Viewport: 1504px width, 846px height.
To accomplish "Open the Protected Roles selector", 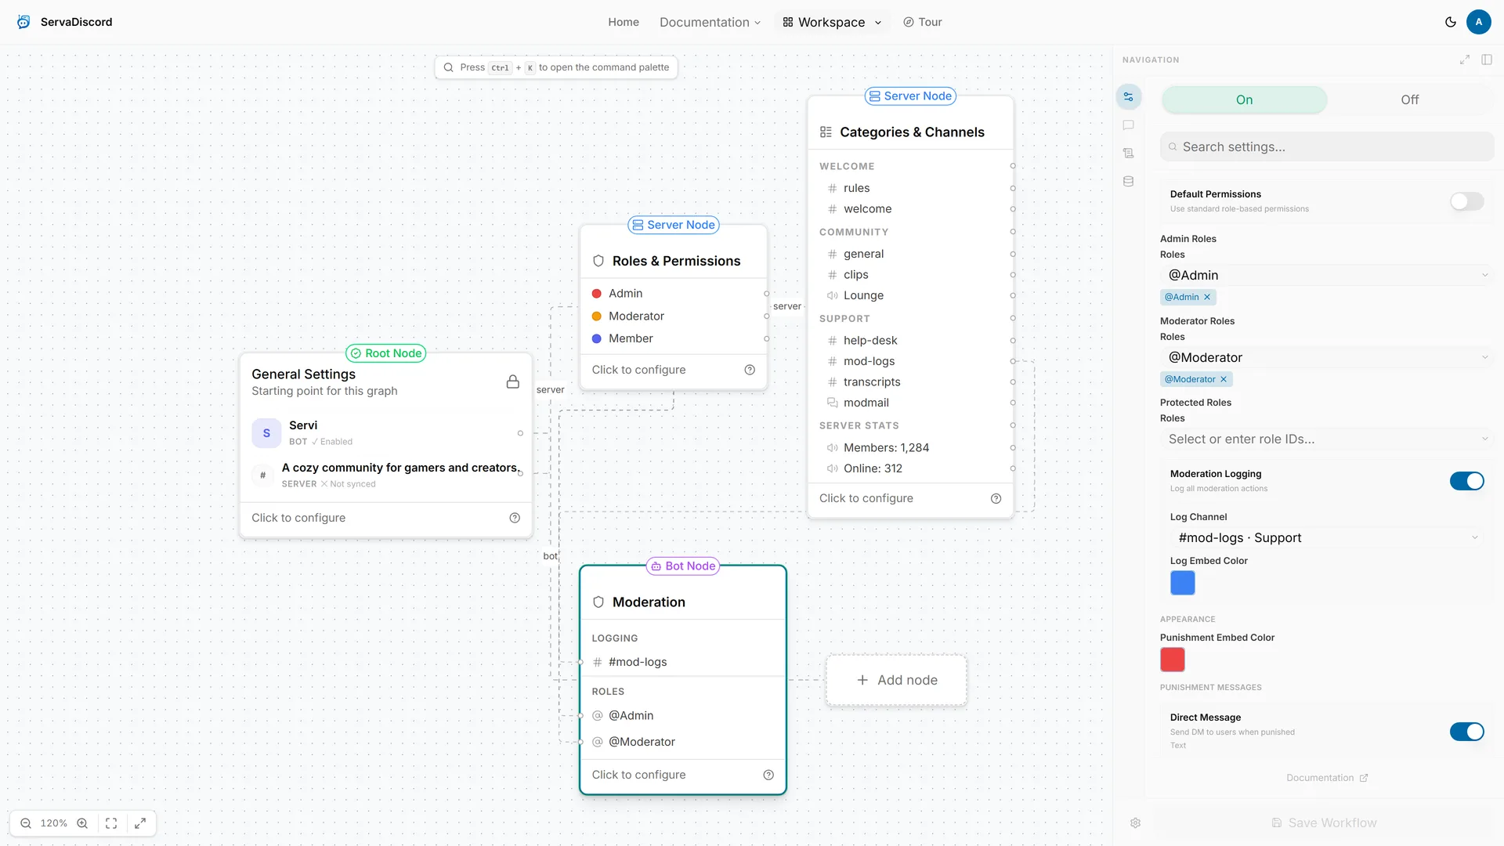I will tap(1326, 439).
